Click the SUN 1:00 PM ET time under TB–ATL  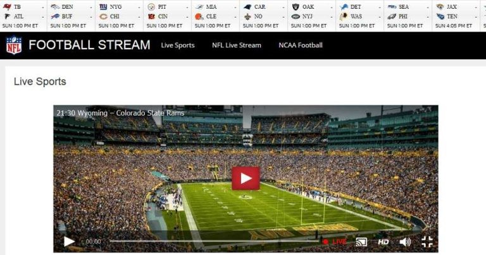tap(20, 26)
